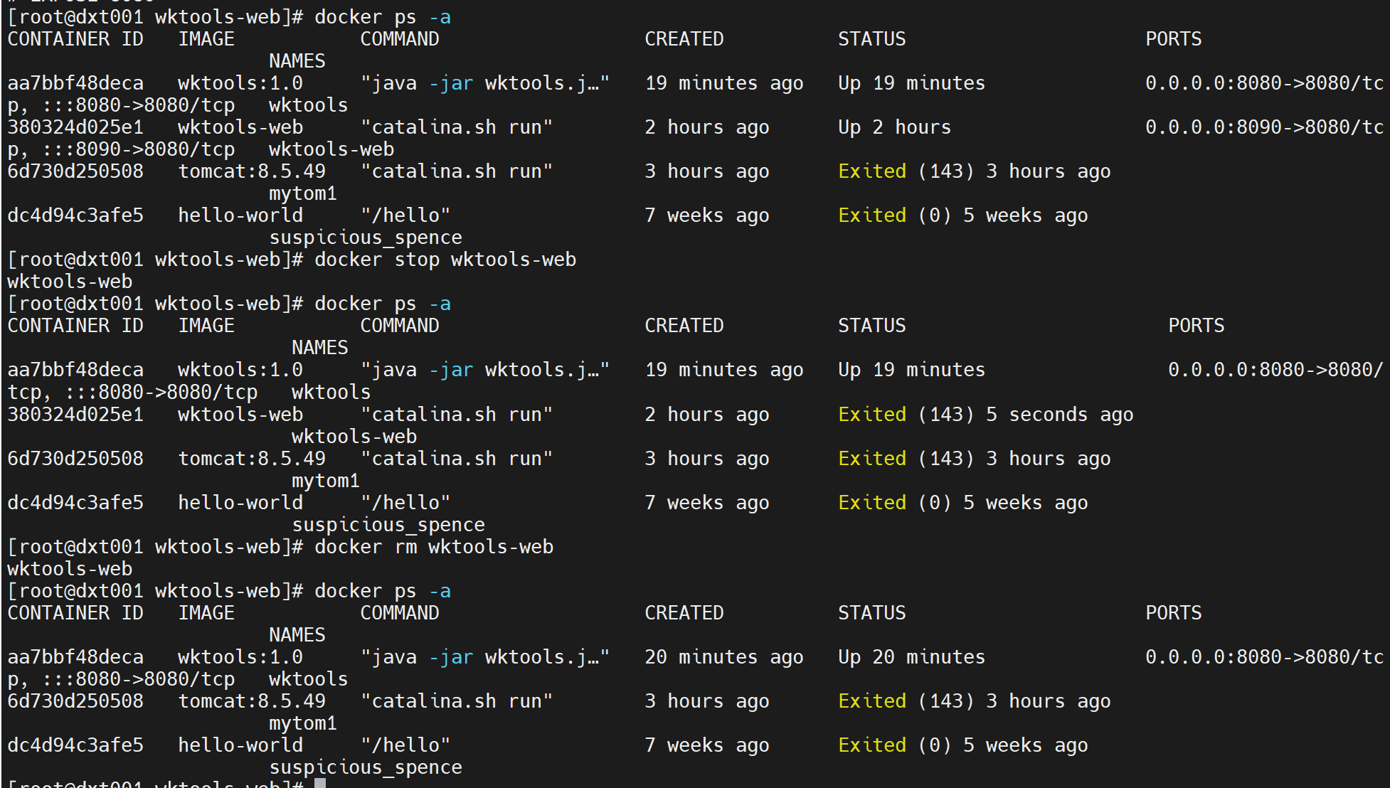This screenshot has height=788, width=1390.
Task: Click the 'Up 20 minutes' status text
Action: (911, 657)
